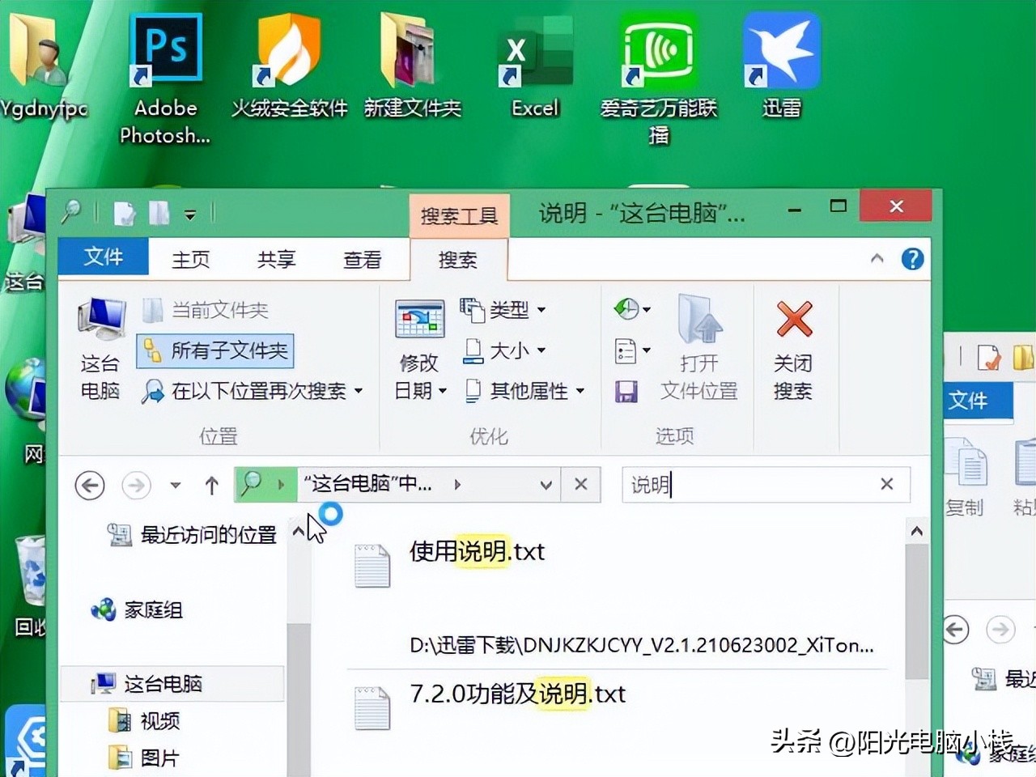Open the advanced options dropdown
The width and height of the screenshot is (1036, 777).
pyautogui.click(x=633, y=351)
